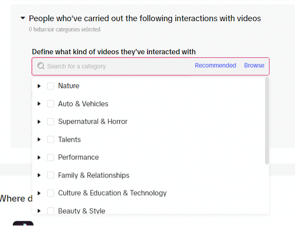This screenshot has width=295, height=226.
Task: Expand the Nature category arrow
Action: (39, 86)
